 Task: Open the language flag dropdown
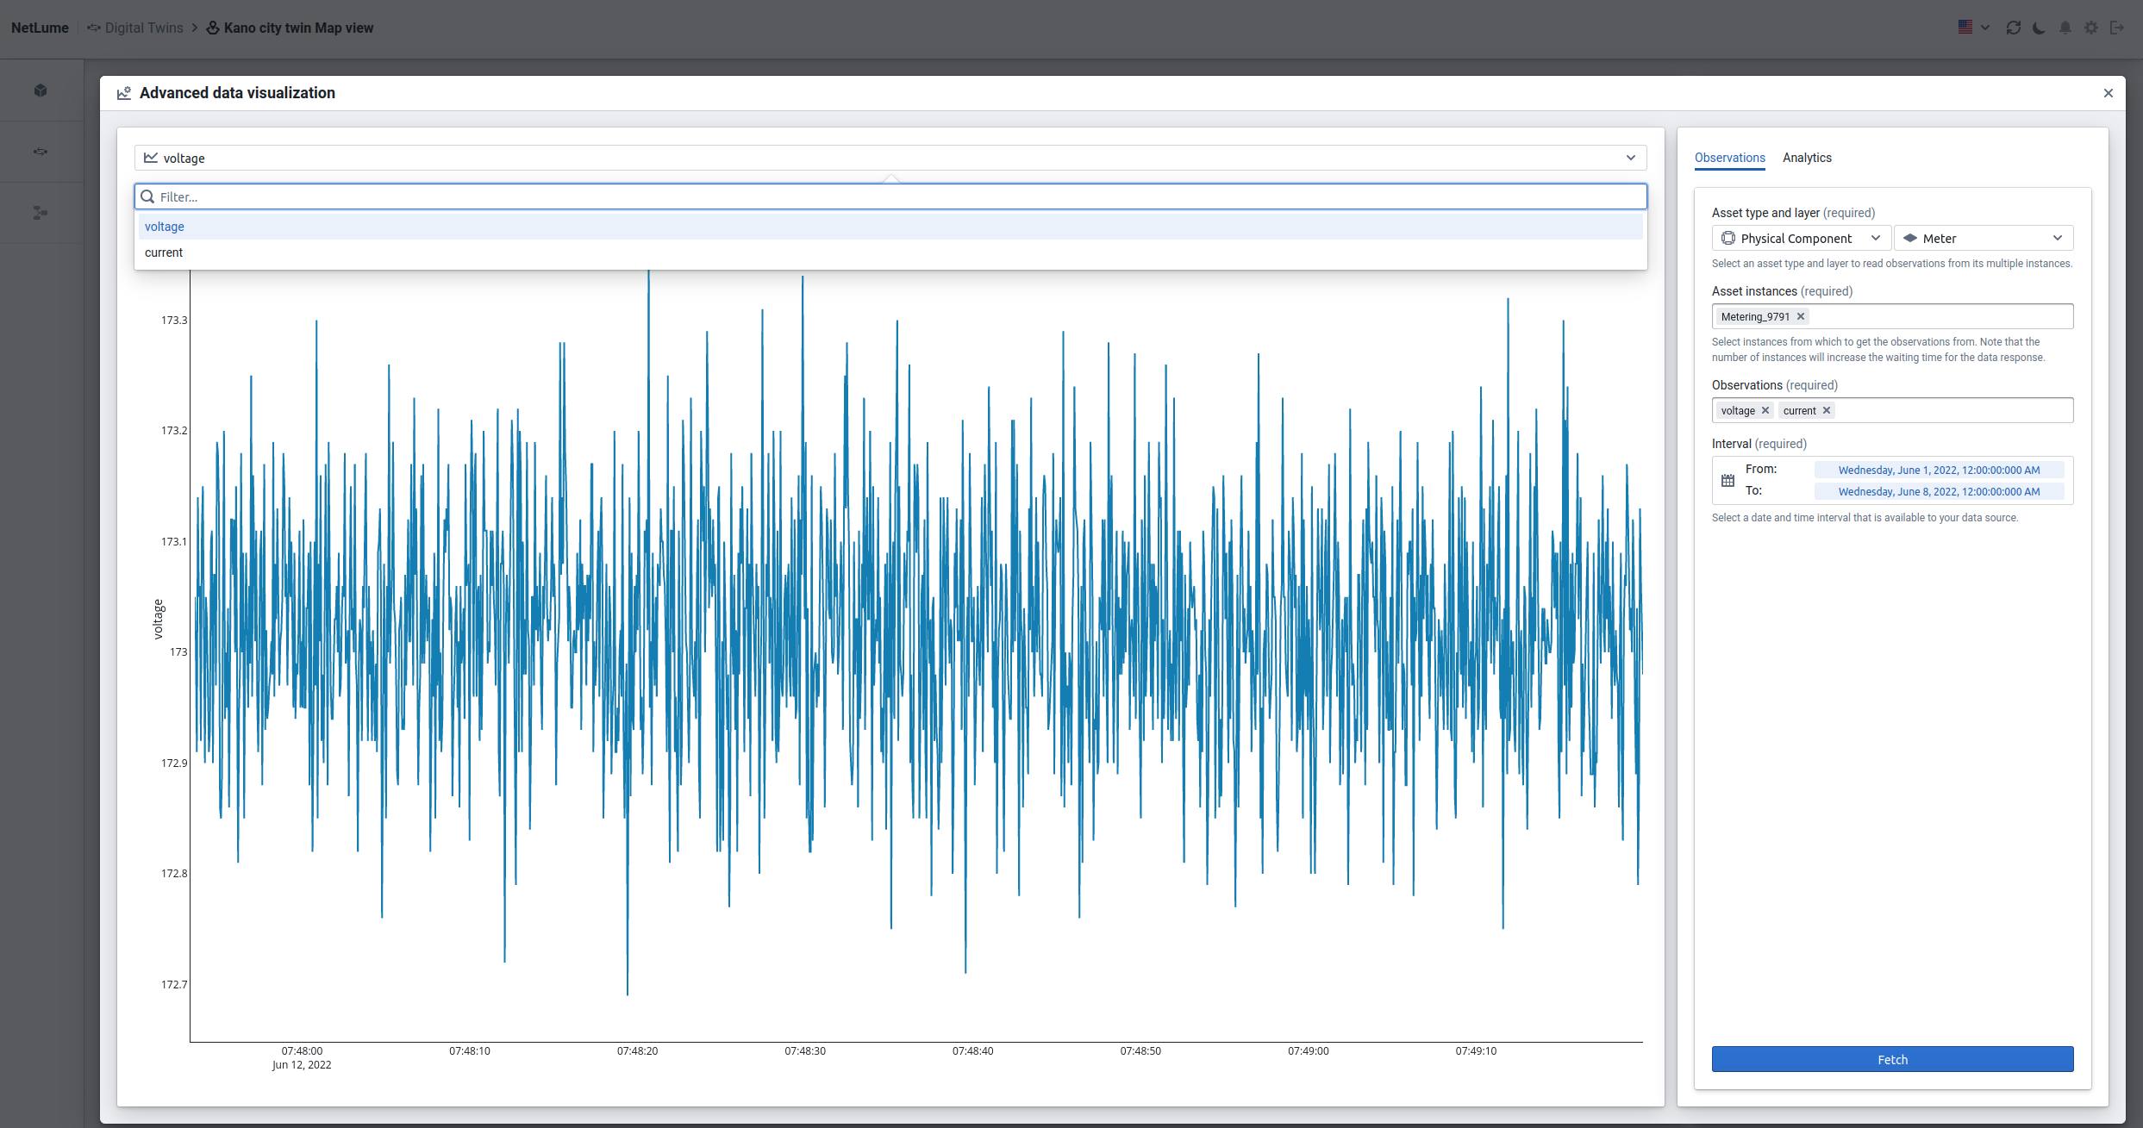1973,28
